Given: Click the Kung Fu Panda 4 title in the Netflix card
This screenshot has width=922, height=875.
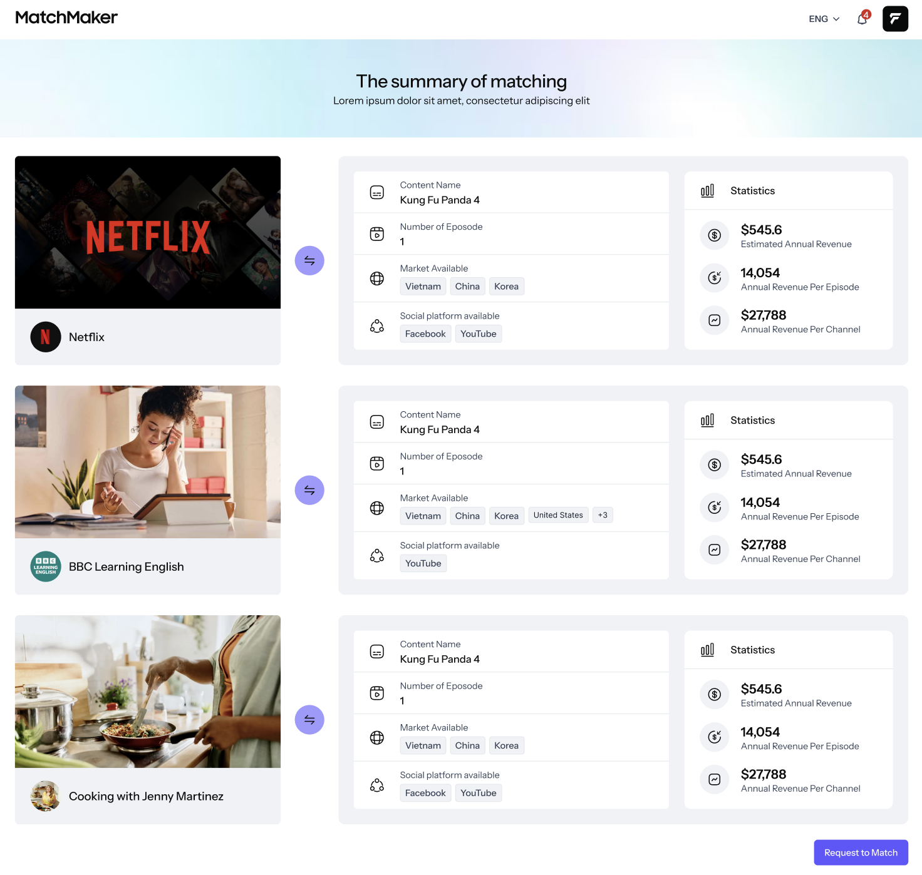Looking at the screenshot, I should pos(440,200).
